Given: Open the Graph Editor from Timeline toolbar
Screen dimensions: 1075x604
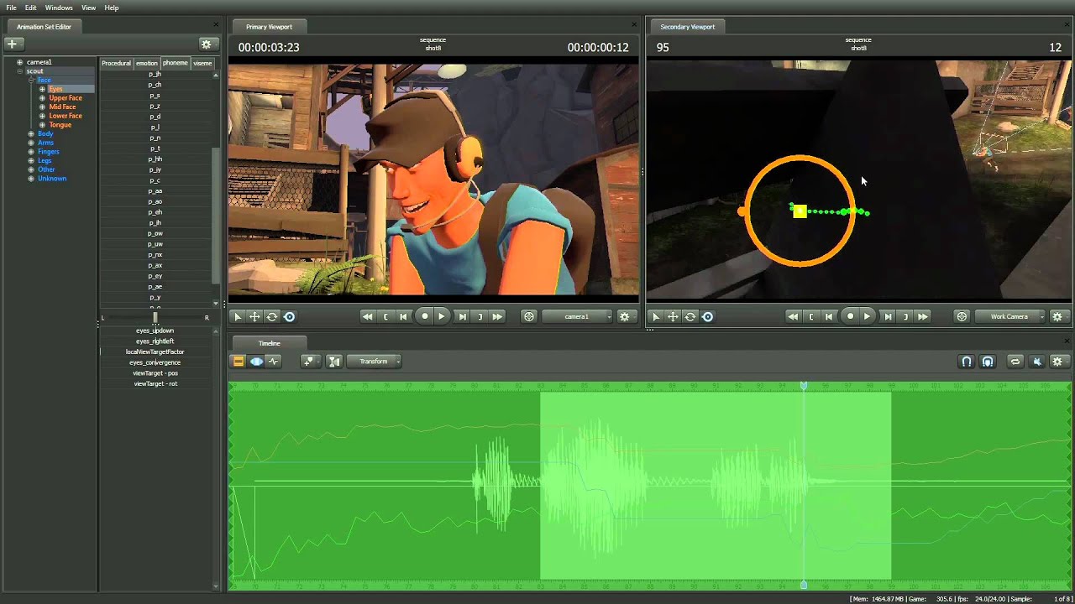Looking at the screenshot, I should pos(274,362).
